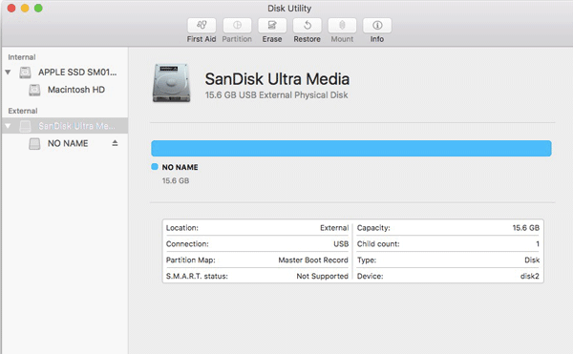Viewport: 573px width, 354px height.
Task: Click the Capacity 15.6 GB value
Action: (526, 228)
